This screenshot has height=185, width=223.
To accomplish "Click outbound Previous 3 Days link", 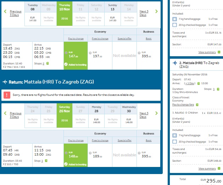I will coord(16,13).
